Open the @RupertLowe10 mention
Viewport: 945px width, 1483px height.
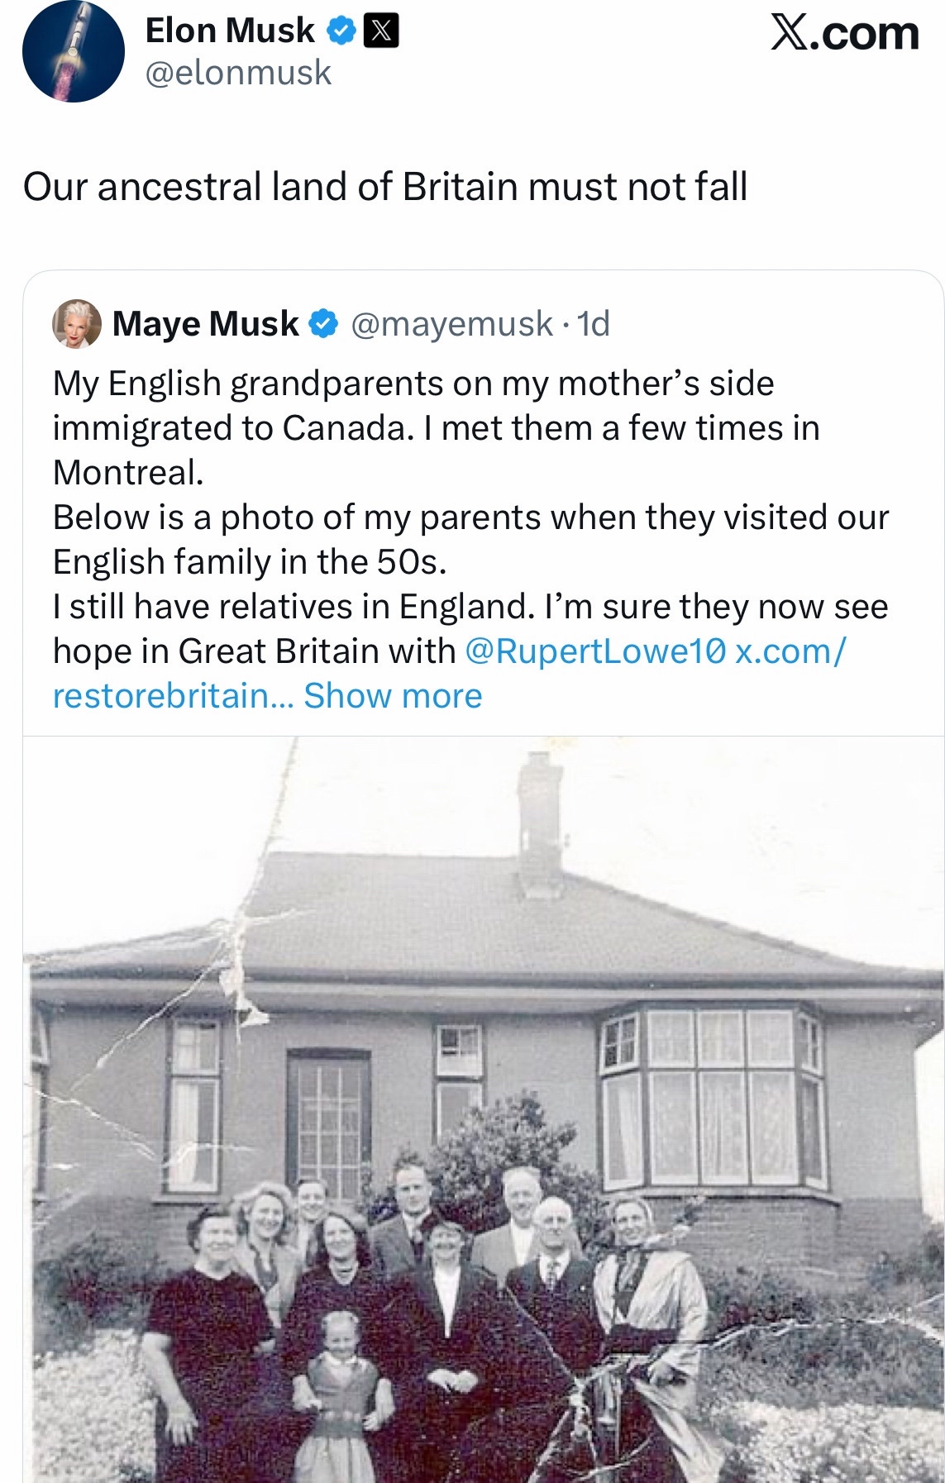595,651
